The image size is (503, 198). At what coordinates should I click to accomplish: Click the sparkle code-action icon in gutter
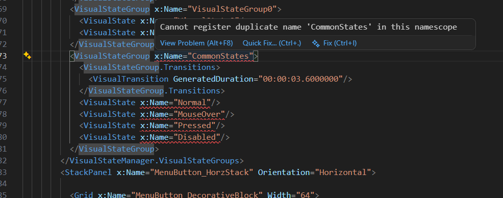pyautogui.click(x=27, y=56)
